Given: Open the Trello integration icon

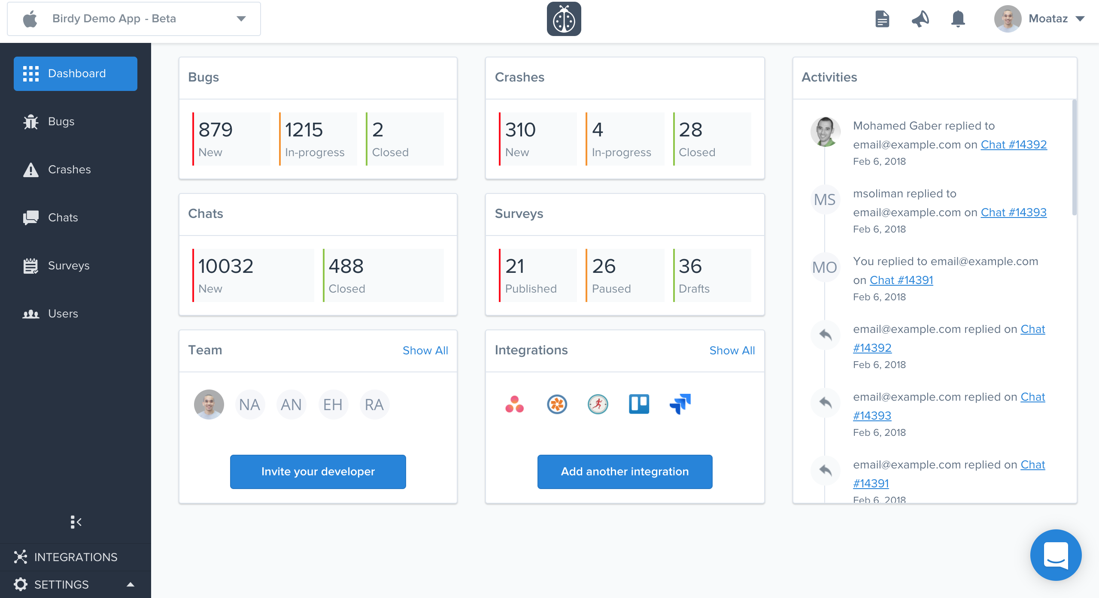Looking at the screenshot, I should (x=639, y=404).
